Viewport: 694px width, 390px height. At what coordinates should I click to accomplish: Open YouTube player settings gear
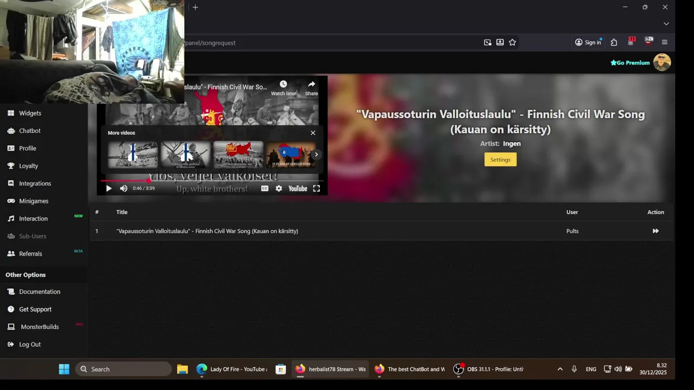[279, 188]
